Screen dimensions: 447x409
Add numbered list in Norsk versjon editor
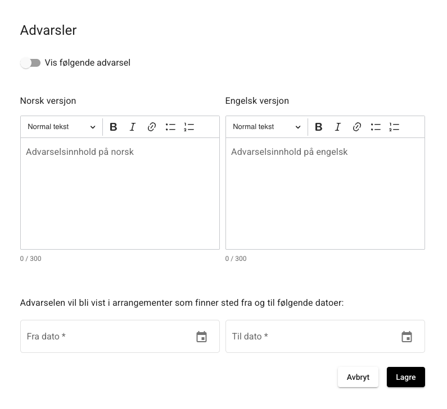click(189, 127)
